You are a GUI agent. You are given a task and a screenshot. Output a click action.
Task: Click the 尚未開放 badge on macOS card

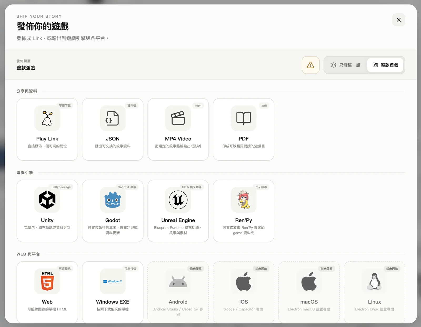pos(327,269)
